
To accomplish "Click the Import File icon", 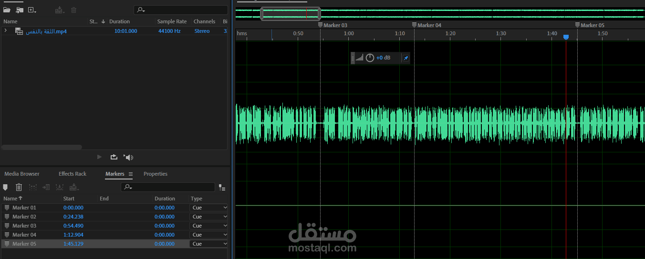I will click(20, 10).
